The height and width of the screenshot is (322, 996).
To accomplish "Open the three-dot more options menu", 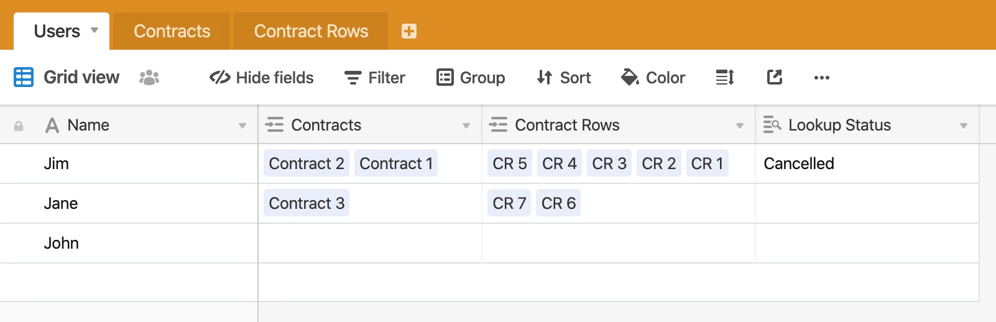I will [822, 78].
